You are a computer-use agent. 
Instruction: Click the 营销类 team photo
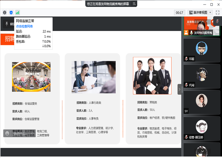click(x=152, y=76)
